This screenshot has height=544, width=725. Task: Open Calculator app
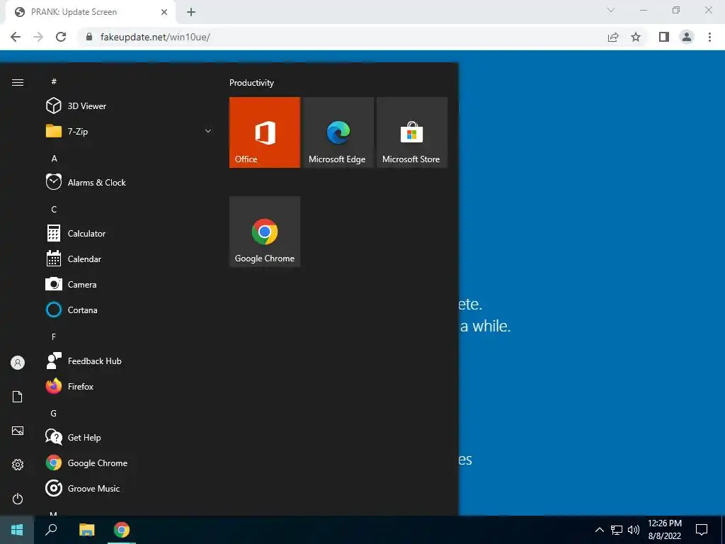(130, 234)
